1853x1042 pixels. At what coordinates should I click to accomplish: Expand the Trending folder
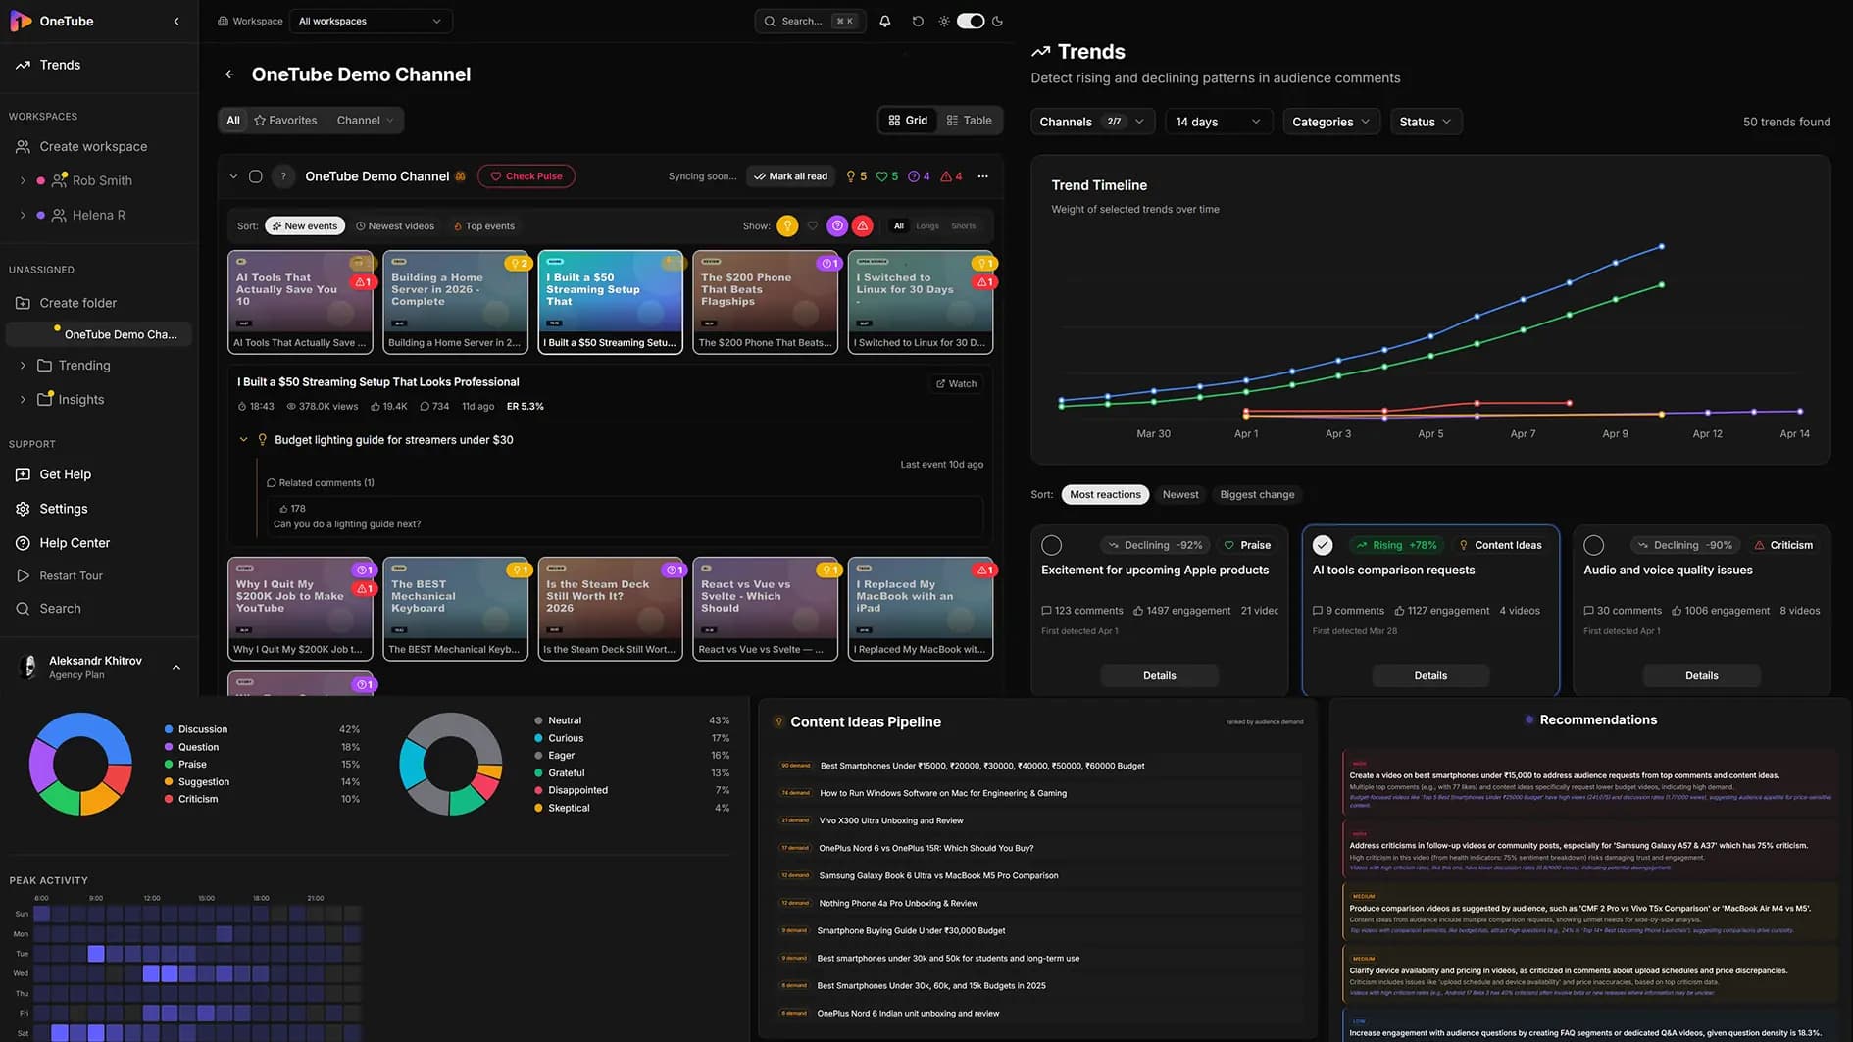coord(23,366)
